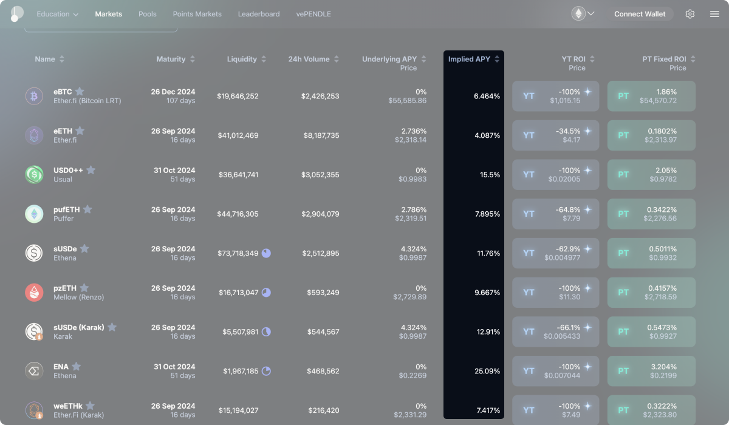Sort by Liquidity column
The height and width of the screenshot is (425, 729).
pyautogui.click(x=247, y=59)
